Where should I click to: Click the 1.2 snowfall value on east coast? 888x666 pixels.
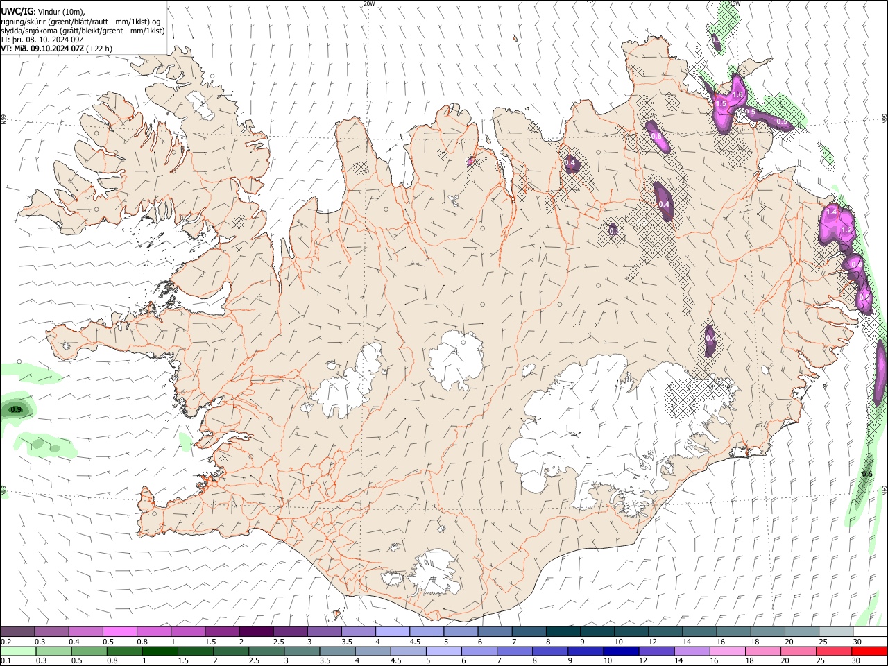[x=846, y=230]
